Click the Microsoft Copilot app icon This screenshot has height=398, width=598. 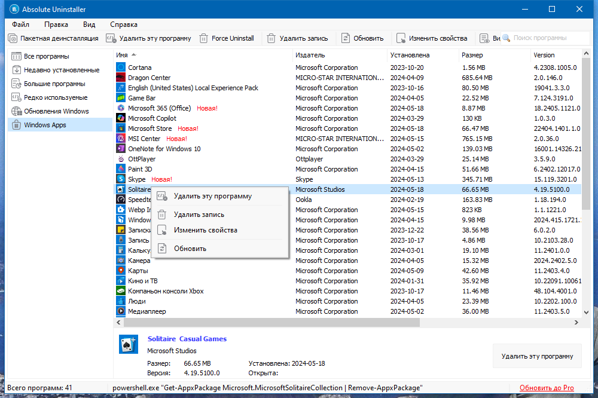tap(121, 118)
